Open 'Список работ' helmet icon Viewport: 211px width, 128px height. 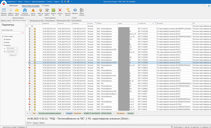17,12
